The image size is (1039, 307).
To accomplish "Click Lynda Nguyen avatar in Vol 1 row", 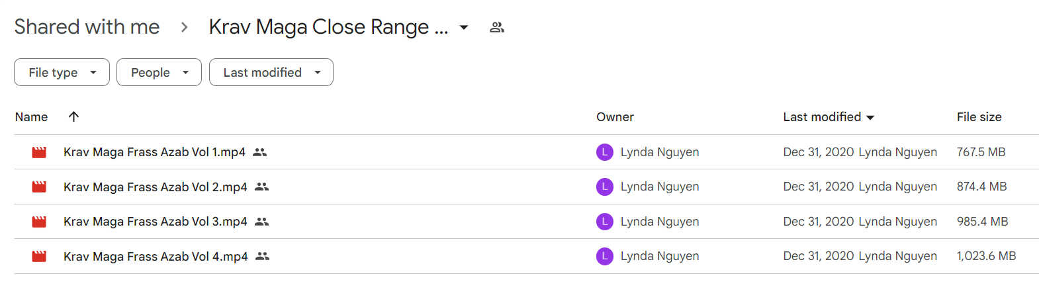I will click(605, 152).
